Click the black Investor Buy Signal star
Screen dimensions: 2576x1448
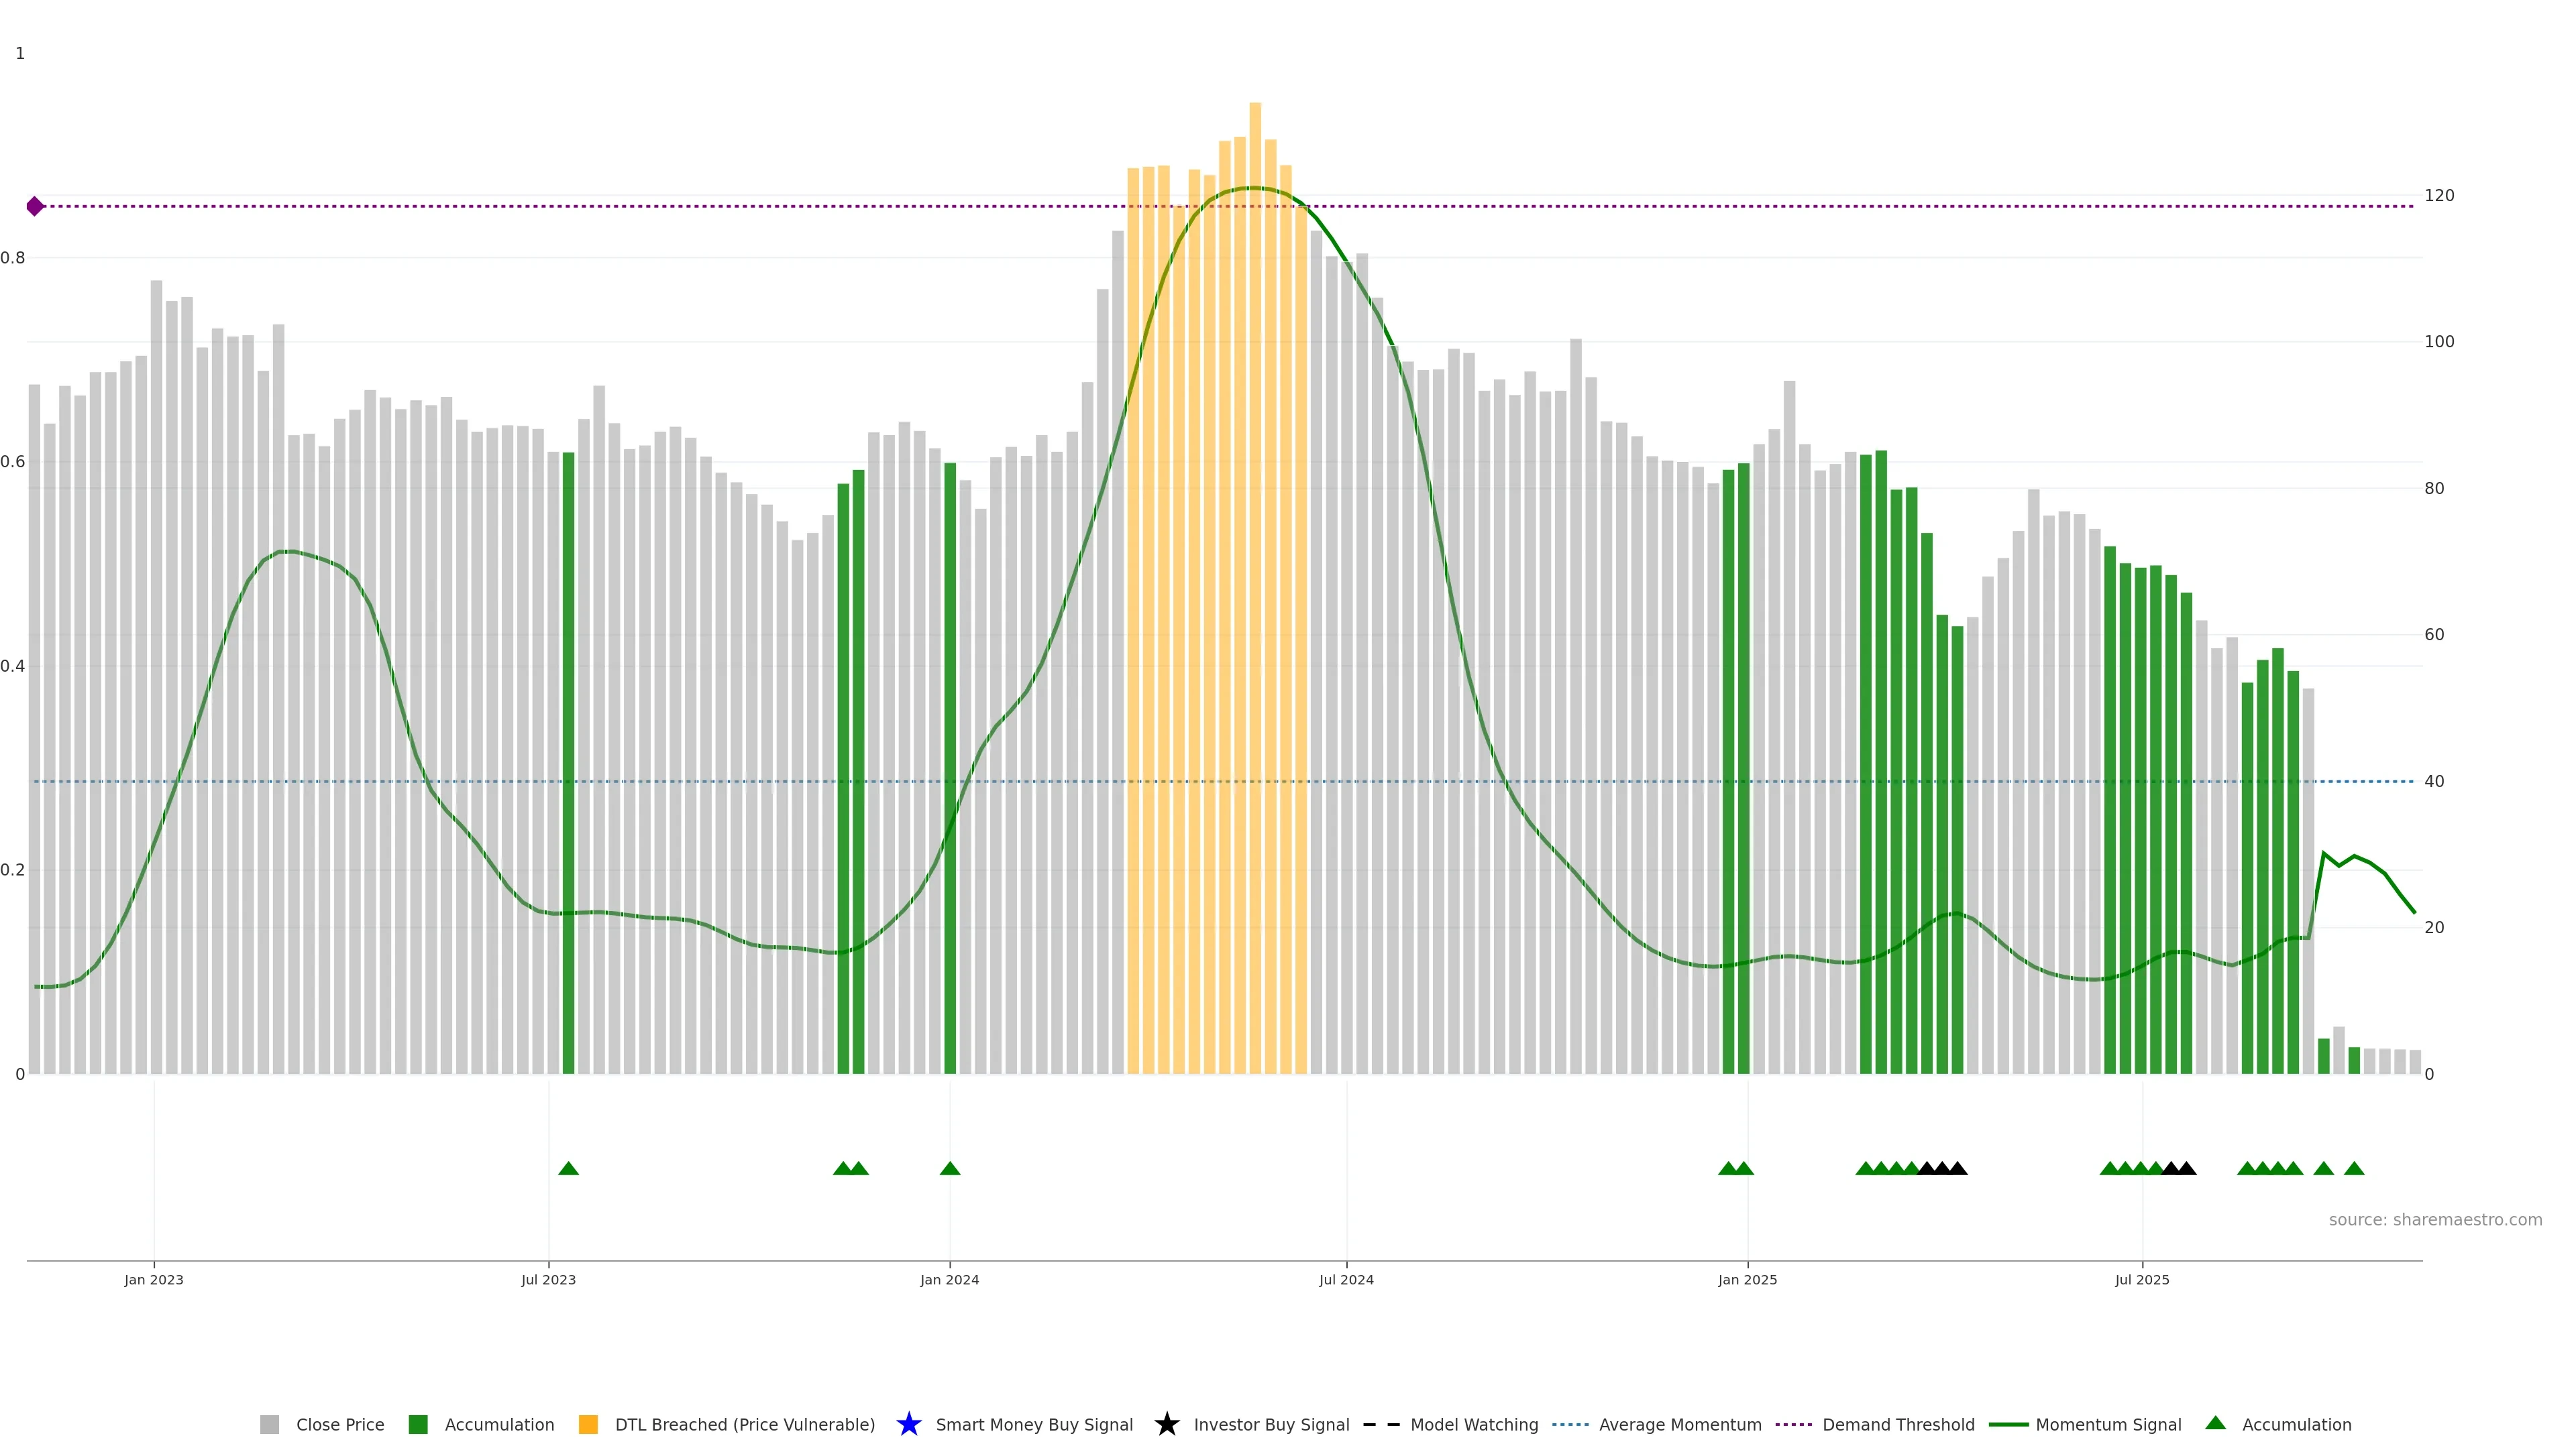(1166, 1424)
